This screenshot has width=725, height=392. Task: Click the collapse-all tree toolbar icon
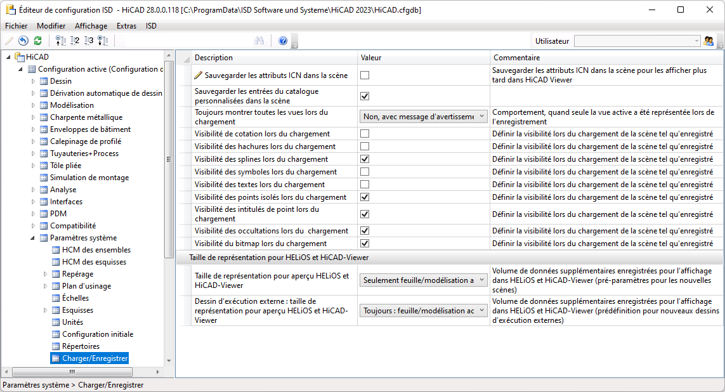coord(60,41)
